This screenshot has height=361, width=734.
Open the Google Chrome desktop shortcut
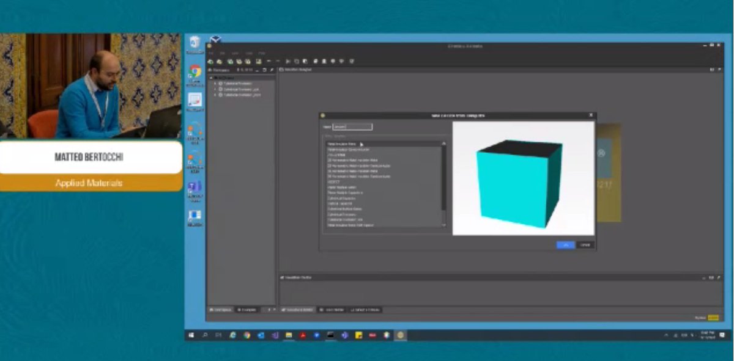[x=195, y=75]
